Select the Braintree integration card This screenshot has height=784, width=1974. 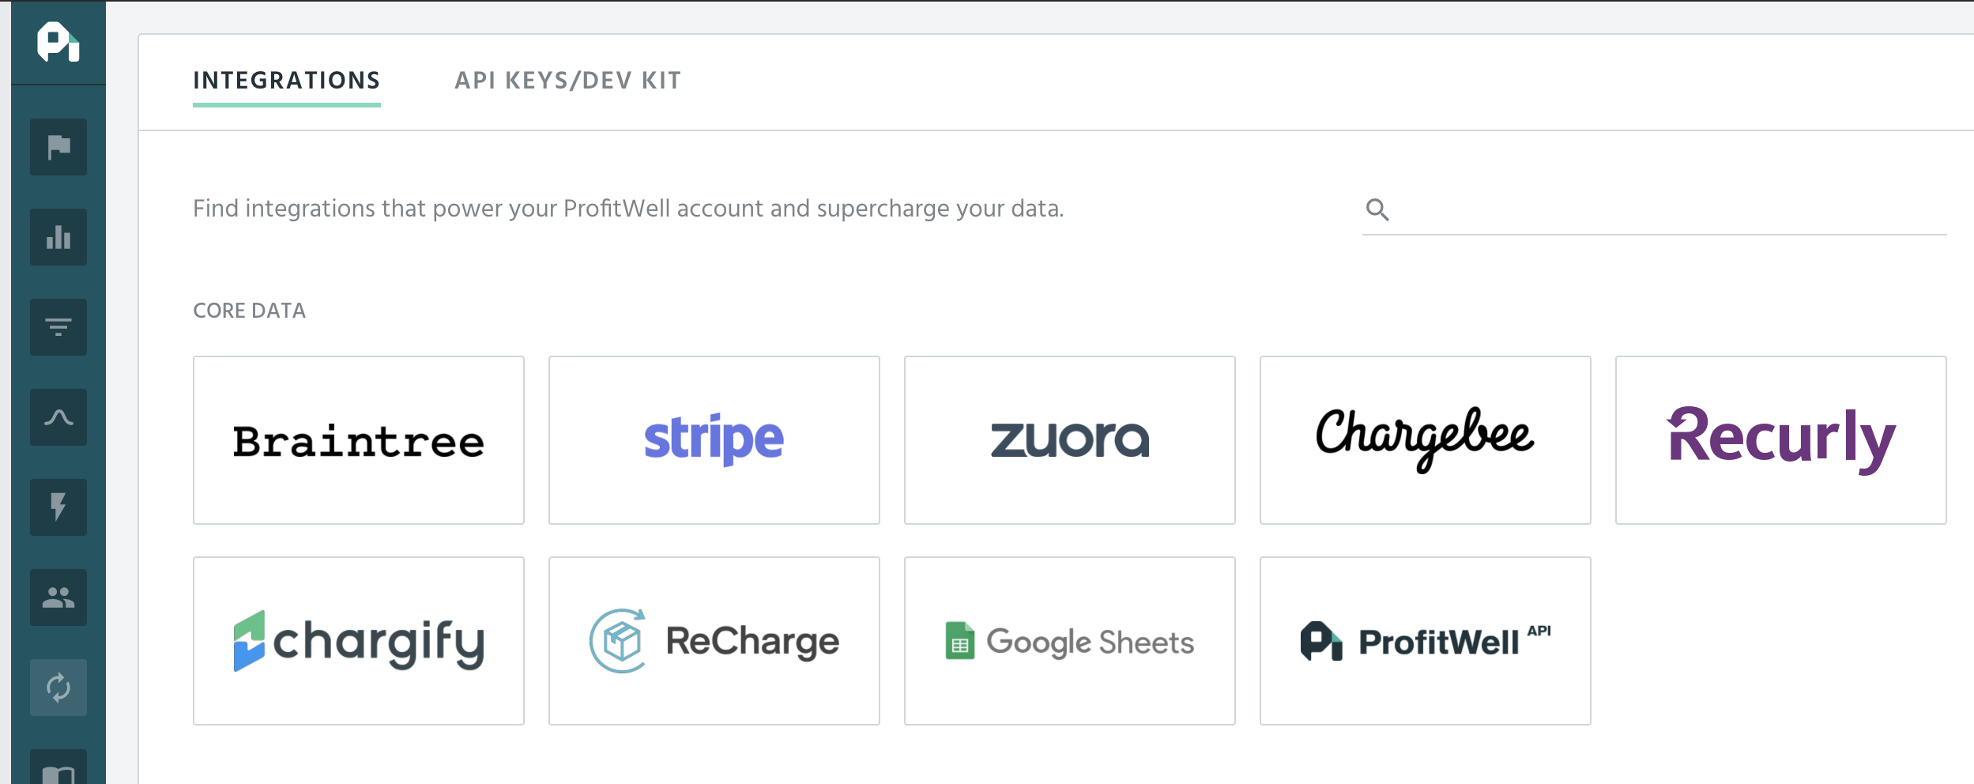pyautogui.click(x=359, y=440)
